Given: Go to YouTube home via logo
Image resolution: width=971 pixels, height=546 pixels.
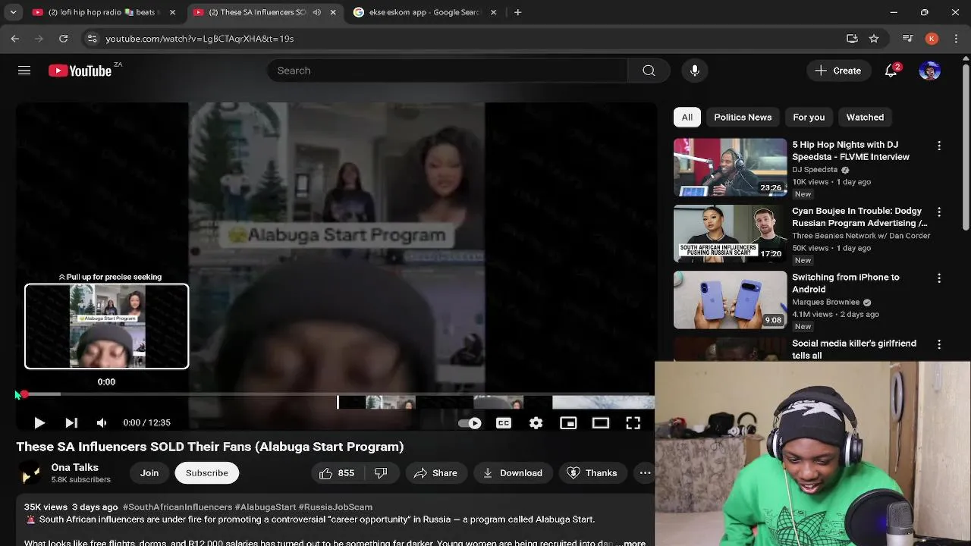Looking at the screenshot, I should 80,71.
